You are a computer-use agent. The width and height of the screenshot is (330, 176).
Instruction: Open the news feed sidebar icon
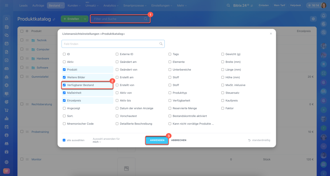click(x=7, y=27)
